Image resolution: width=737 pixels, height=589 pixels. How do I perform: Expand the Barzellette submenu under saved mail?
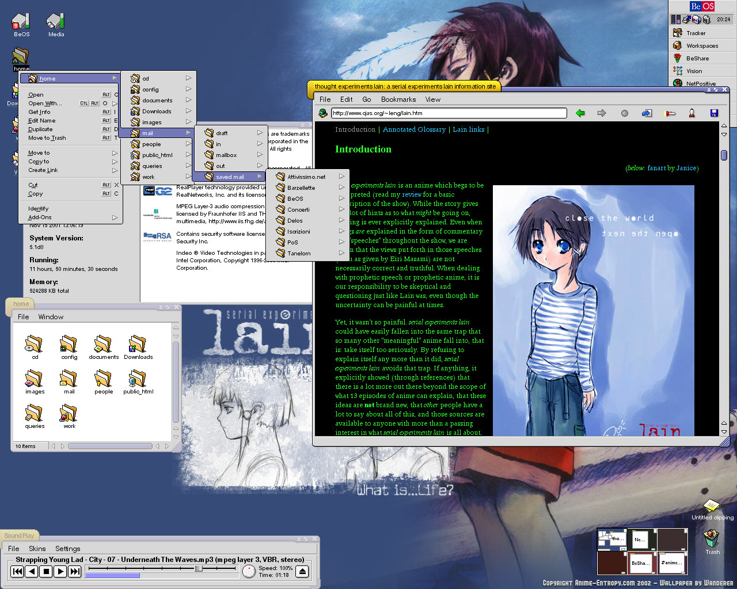[307, 188]
